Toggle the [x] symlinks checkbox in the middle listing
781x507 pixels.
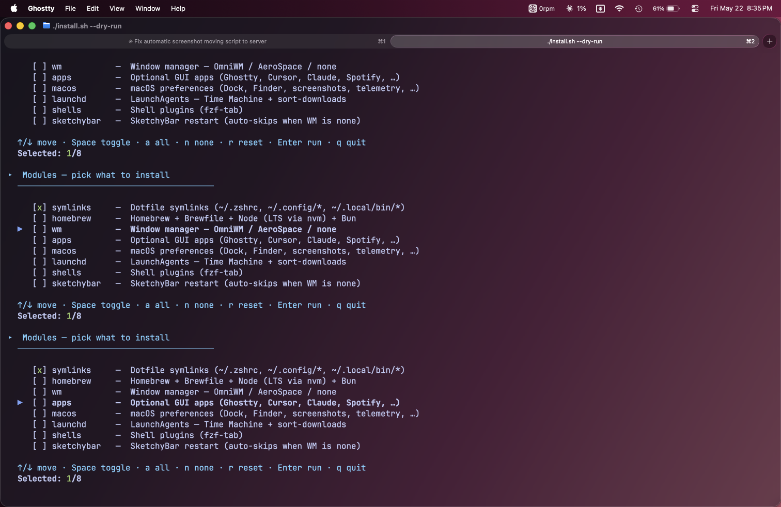click(40, 208)
